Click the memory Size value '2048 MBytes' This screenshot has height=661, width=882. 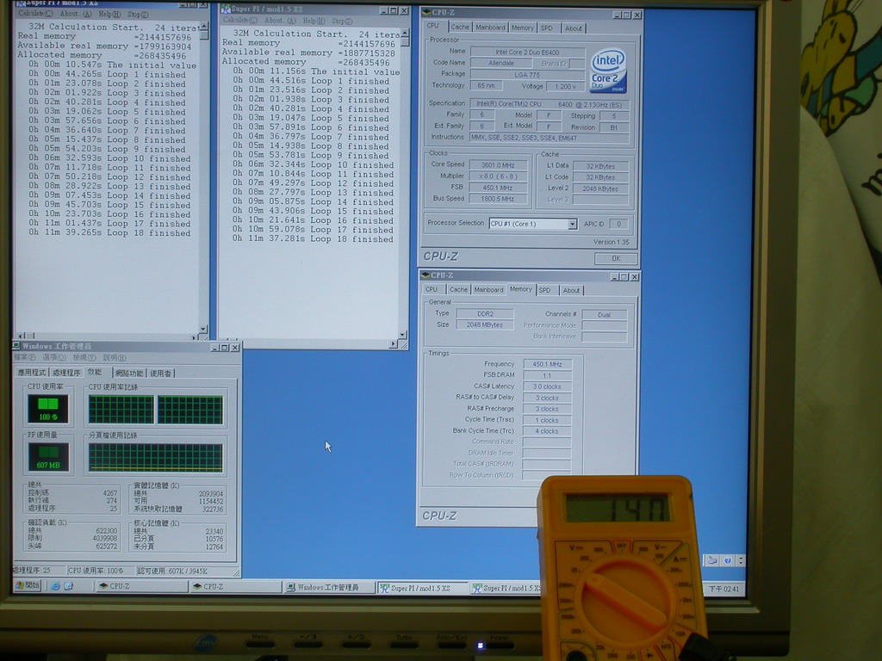[485, 324]
